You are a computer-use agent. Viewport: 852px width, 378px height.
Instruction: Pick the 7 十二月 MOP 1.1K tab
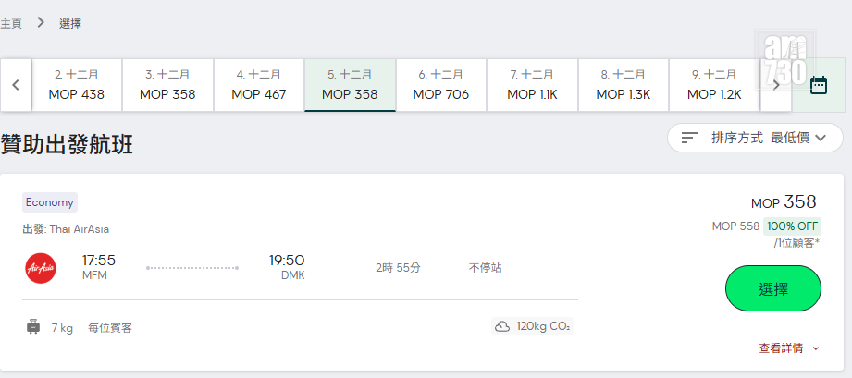click(532, 85)
